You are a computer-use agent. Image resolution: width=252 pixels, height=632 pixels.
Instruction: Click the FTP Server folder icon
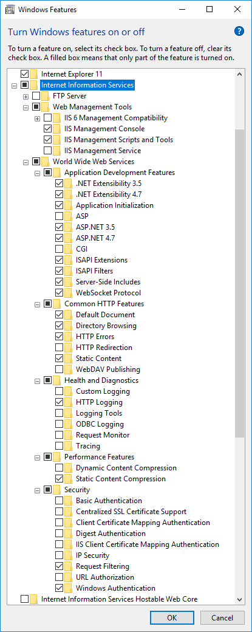46,96
